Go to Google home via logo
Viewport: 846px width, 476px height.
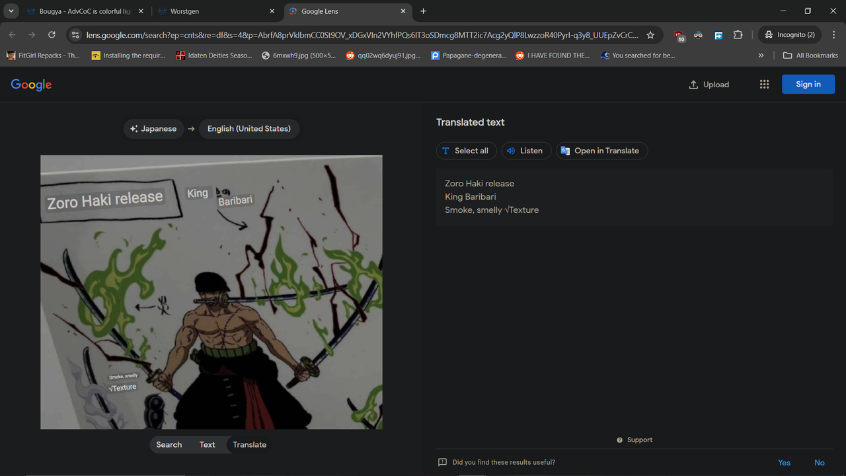31,85
